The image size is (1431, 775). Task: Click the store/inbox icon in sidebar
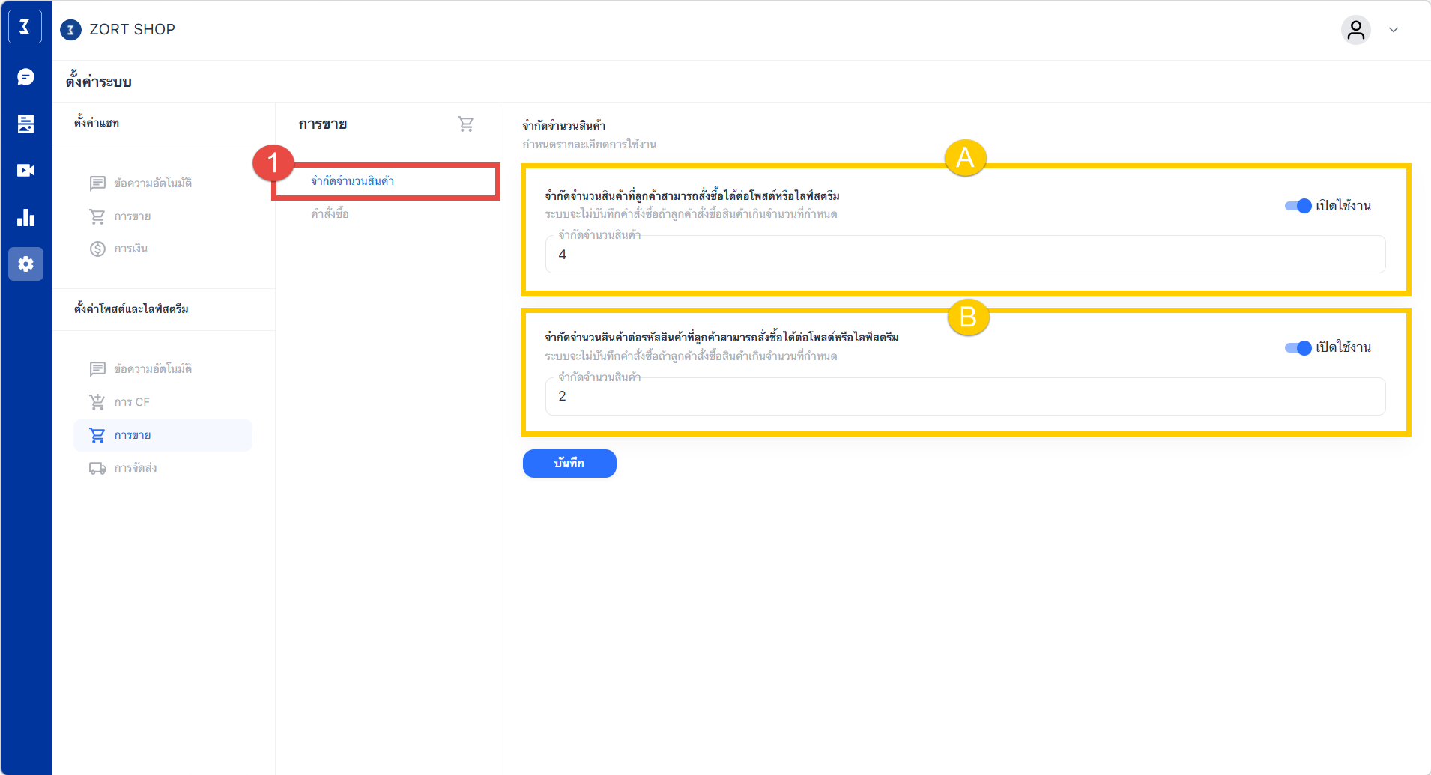(25, 124)
